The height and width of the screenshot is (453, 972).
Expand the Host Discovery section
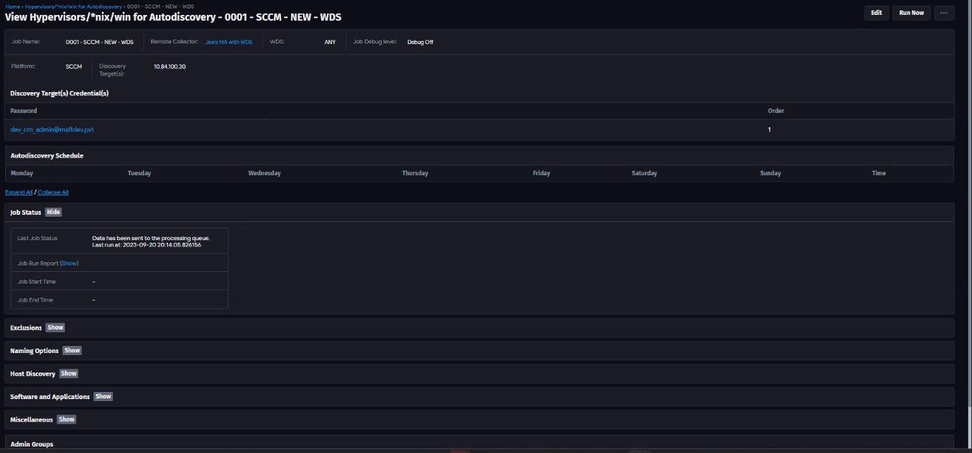tap(69, 374)
